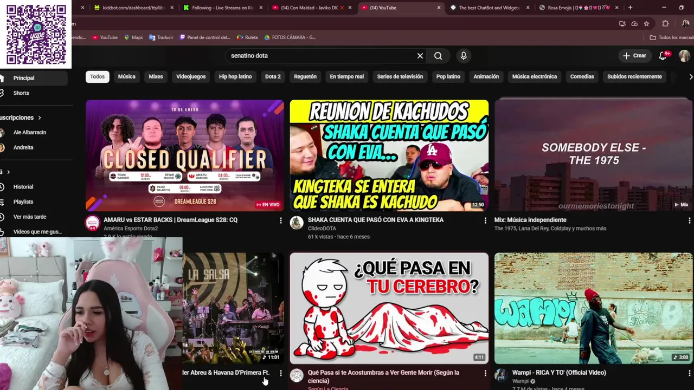Open the YouTube account avatar menu
Image resolution: width=694 pixels, height=390 pixels.
pos(684,56)
